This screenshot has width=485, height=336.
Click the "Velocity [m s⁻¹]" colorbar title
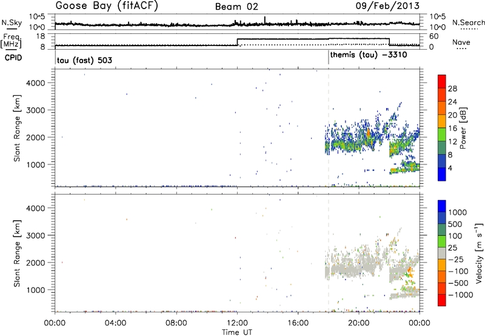click(x=479, y=253)
